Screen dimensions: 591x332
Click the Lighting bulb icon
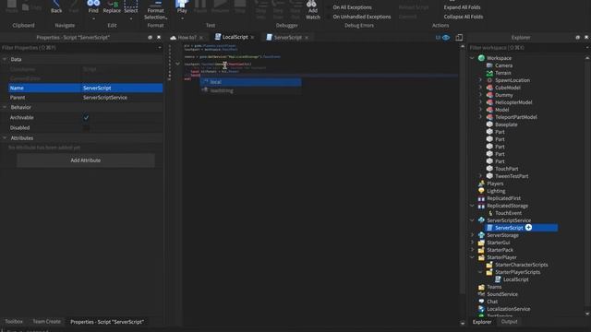(x=481, y=191)
